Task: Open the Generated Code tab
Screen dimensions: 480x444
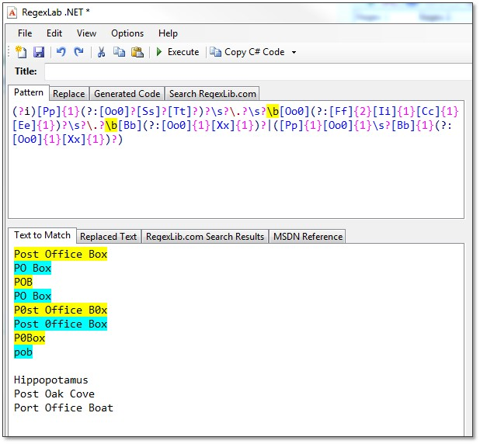Action: (127, 94)
